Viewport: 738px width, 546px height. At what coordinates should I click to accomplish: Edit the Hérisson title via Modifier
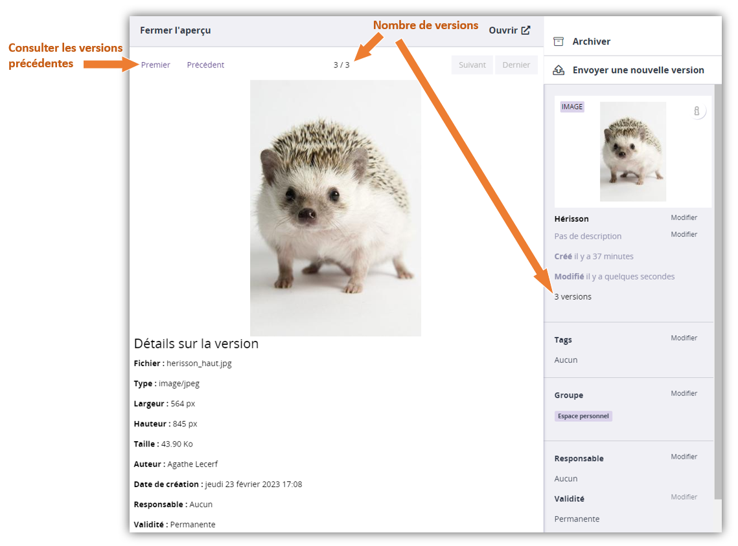click(x=684, y=218)
